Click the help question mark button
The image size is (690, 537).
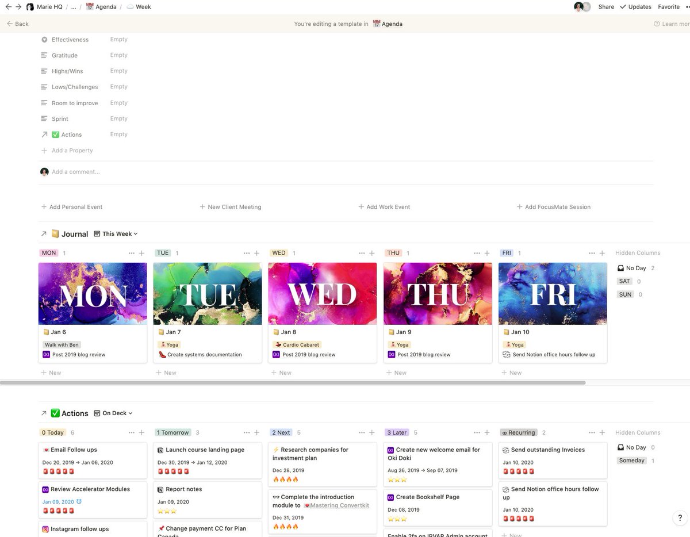click(680, 518)
